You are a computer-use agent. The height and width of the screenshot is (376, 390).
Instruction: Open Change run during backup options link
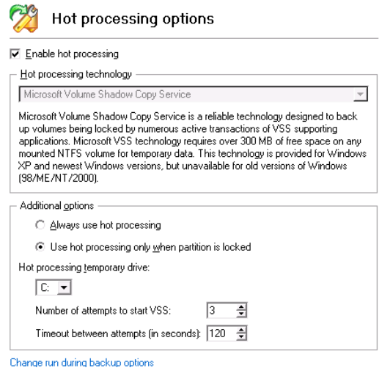82,363
